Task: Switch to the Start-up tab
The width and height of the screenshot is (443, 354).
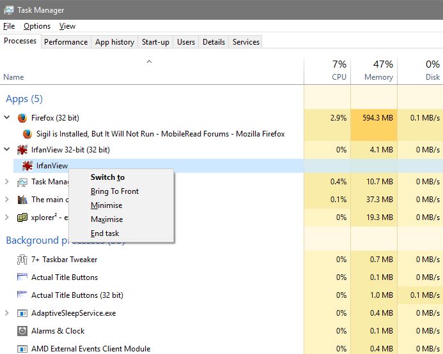Action: click(155, 42)
